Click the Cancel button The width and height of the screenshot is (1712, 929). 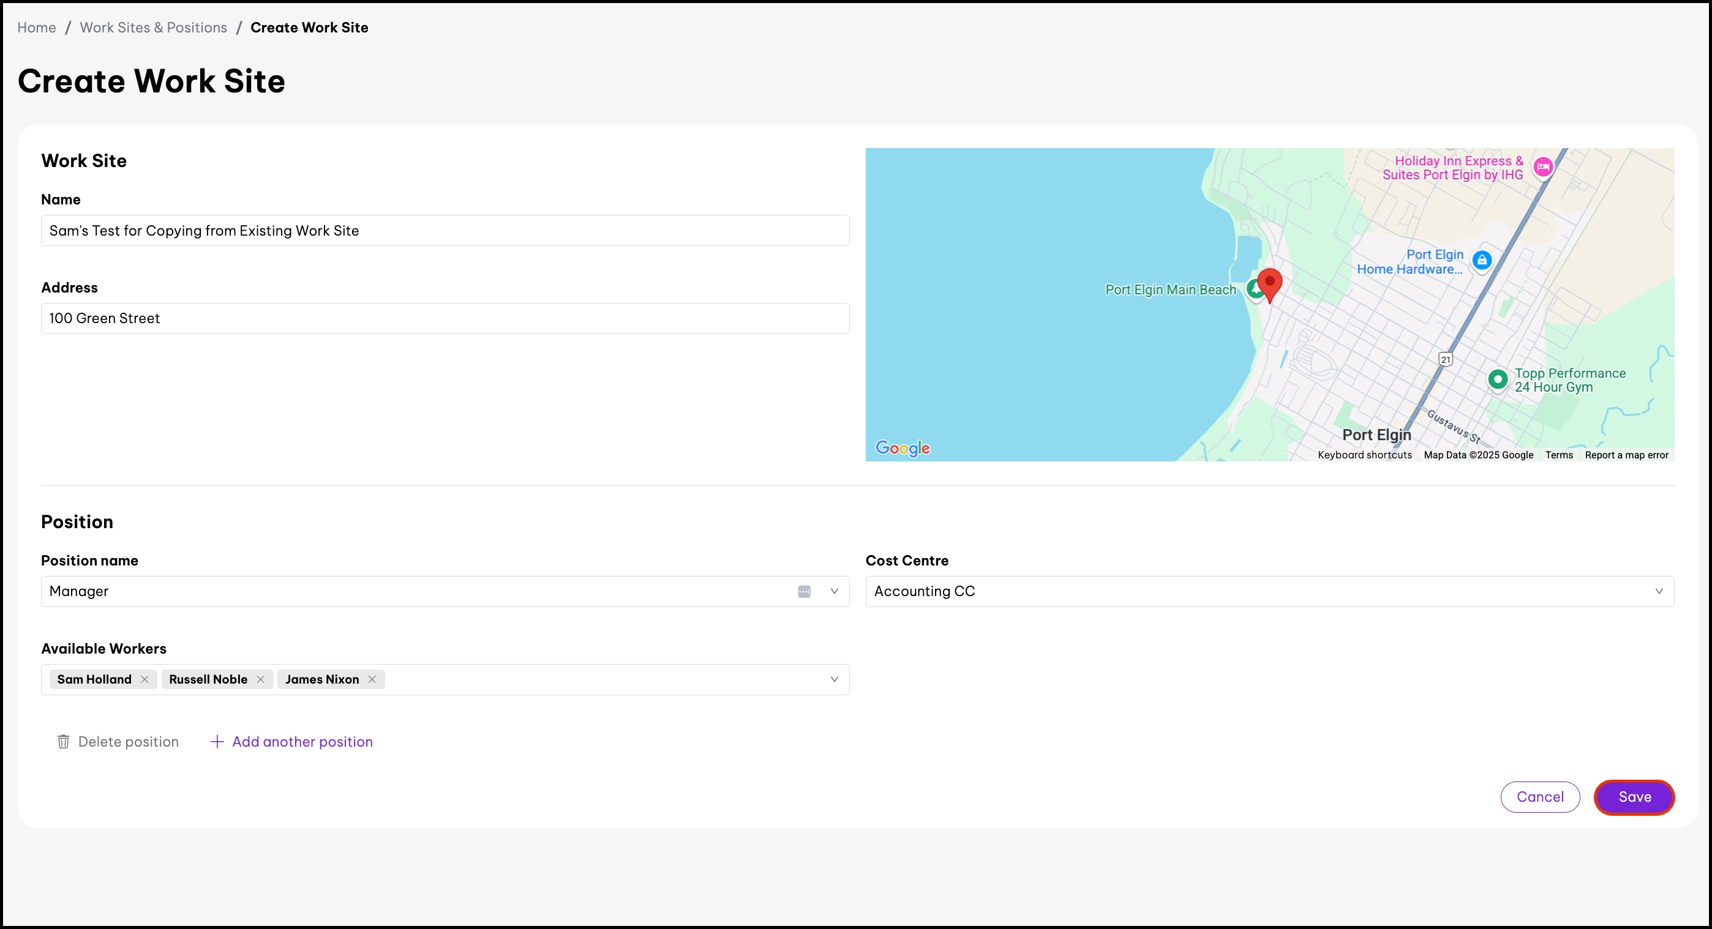[1539, 797]
